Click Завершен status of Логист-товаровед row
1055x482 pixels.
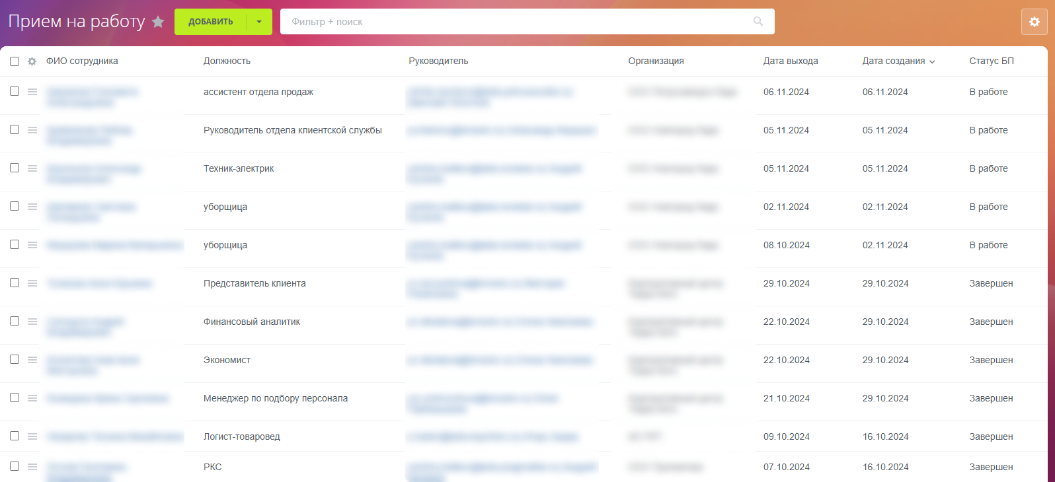(x=991, y=436)
